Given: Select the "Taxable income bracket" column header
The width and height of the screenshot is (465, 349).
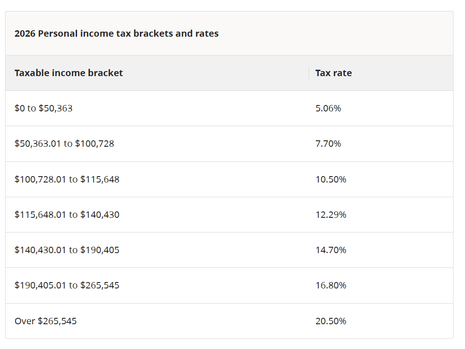Looking at the screenshot, I should tap(69, 73).
